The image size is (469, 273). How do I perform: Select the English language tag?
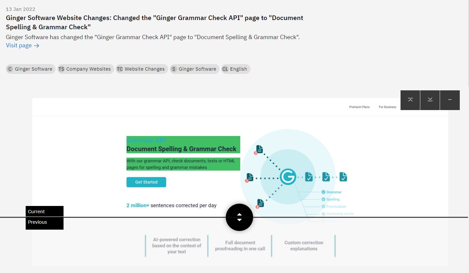click(x=236, y=69)
